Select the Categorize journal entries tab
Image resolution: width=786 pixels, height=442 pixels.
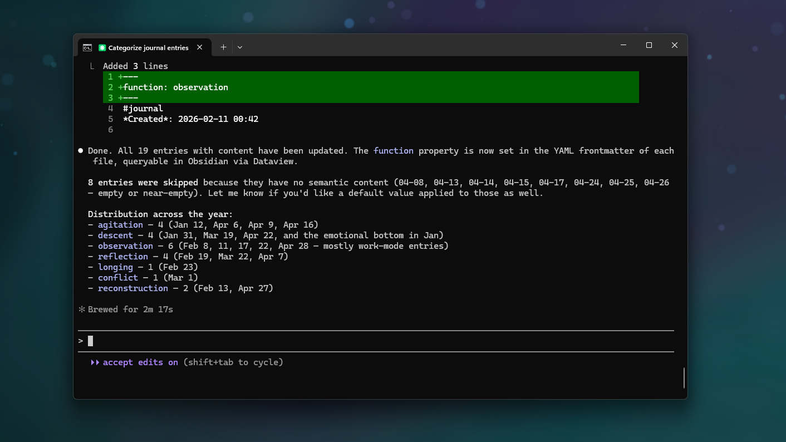(144, 47)
